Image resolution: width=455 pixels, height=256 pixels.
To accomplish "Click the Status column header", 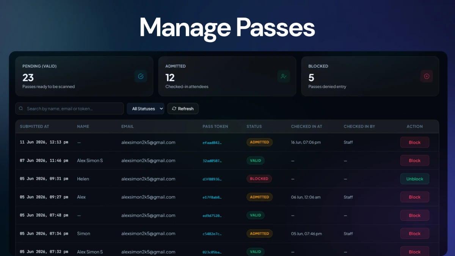I will pos(254,126).
